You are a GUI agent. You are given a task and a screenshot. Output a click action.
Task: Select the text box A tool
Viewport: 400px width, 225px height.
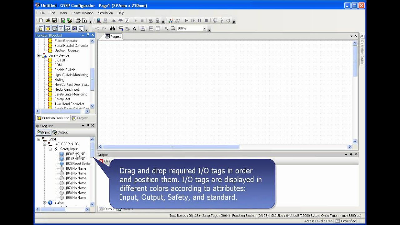(134, 28)
